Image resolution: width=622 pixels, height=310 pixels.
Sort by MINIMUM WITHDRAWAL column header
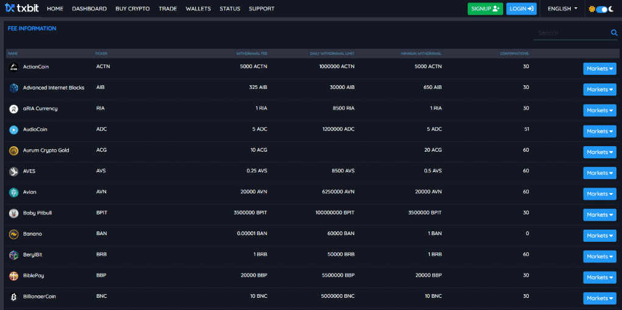coord(421,54)
